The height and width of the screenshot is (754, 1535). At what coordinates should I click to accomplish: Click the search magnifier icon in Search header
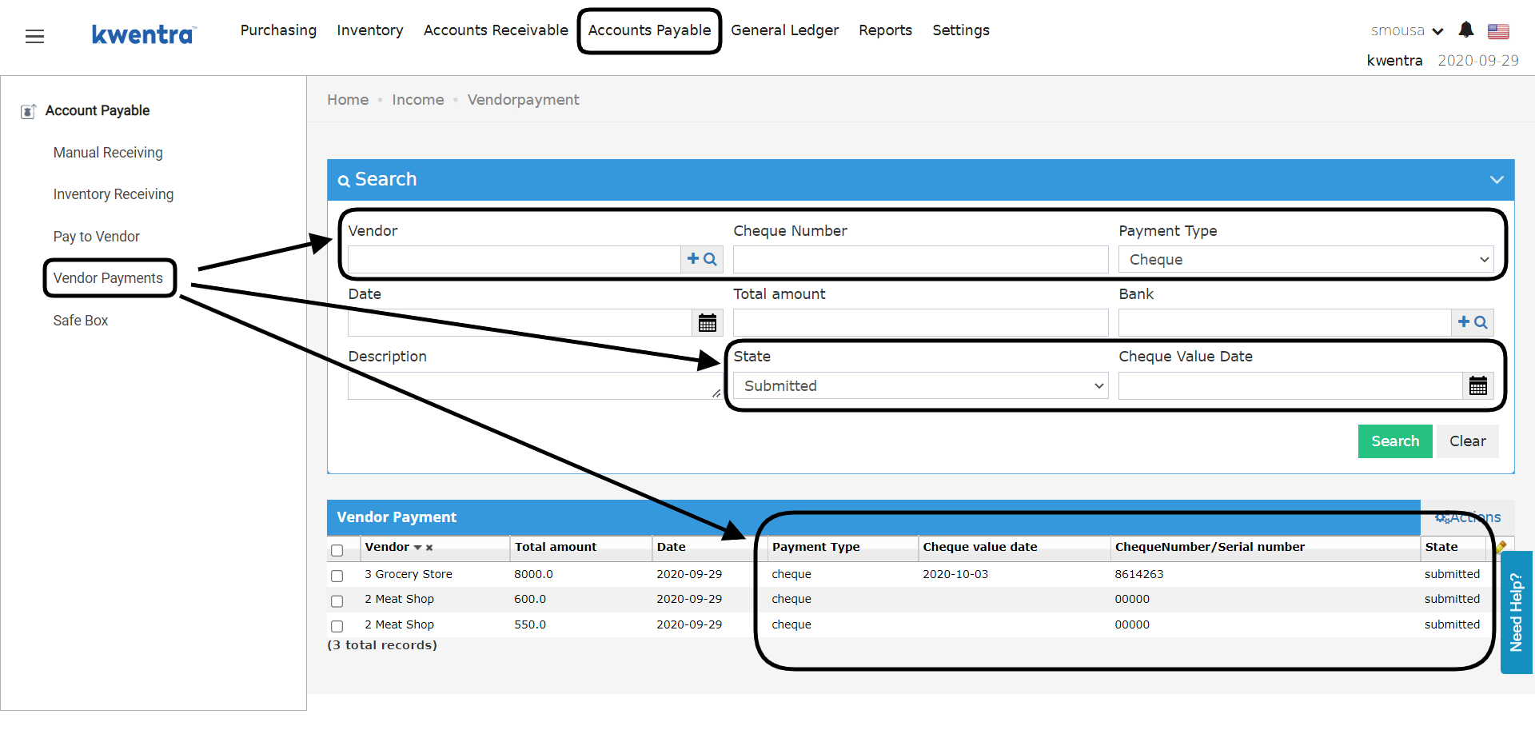pyautogui.click(x=344, y=181)
